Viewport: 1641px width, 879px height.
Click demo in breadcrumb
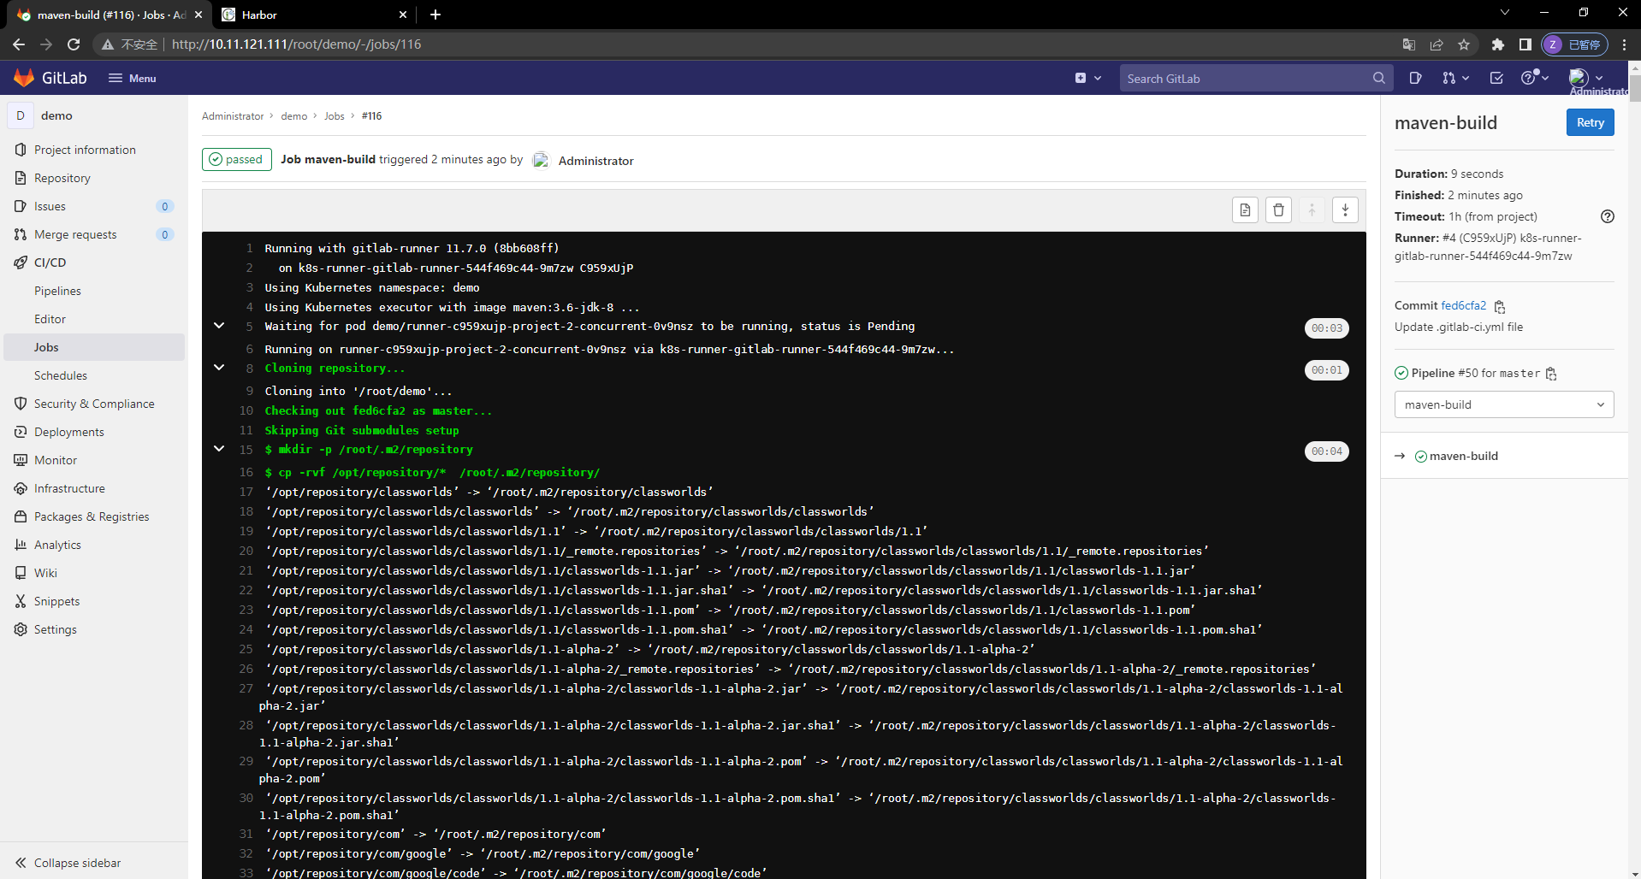(293, 116)
